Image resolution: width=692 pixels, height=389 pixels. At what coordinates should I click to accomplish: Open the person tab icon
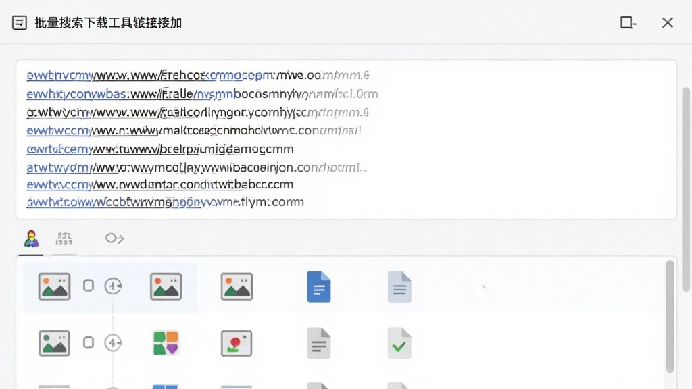coord(31,238)
